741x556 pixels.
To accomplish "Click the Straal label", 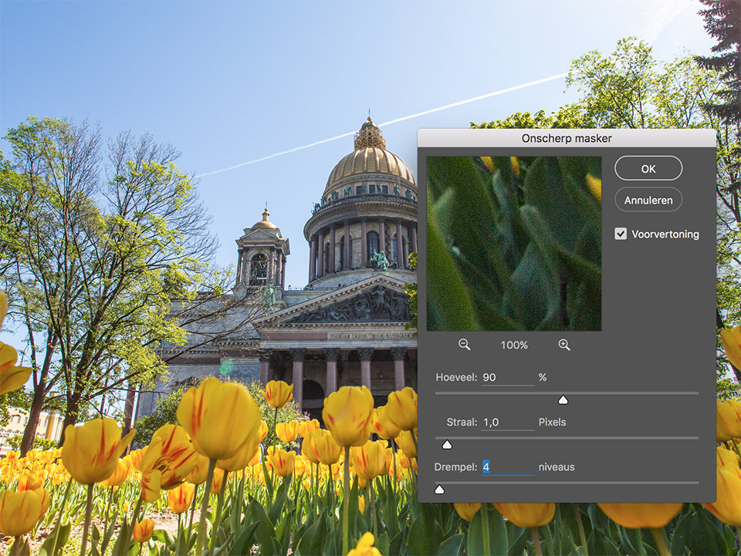I will click(x=462, y=422).
